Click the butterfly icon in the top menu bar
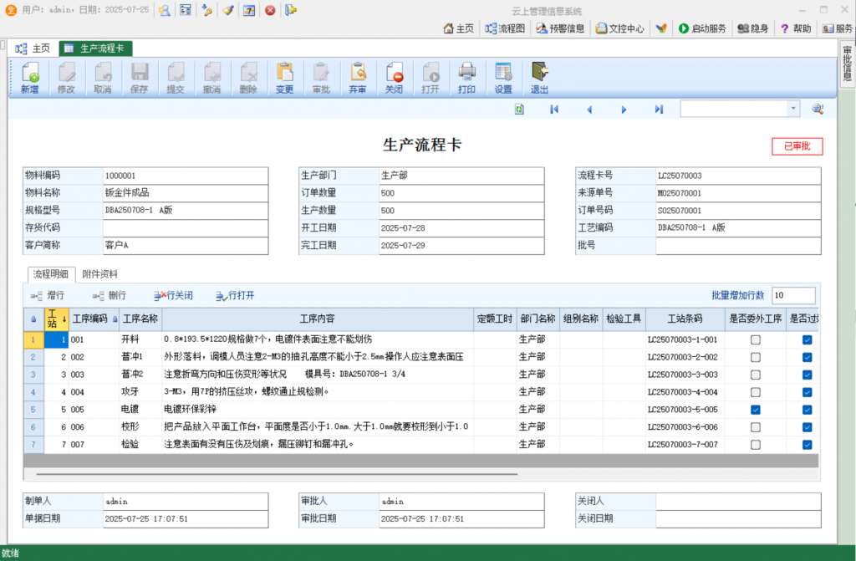856x561 pixels. (661, 28)
